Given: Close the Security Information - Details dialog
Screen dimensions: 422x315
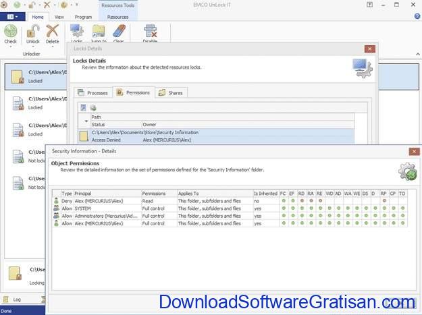Looking at the screenshot, I should click(414, 152).
